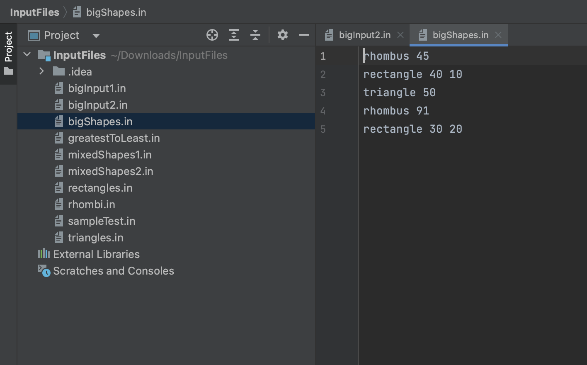587x365 pixels.
Task: Click InputFiles in the breadcrumb bar
Action: pos(35,12)
